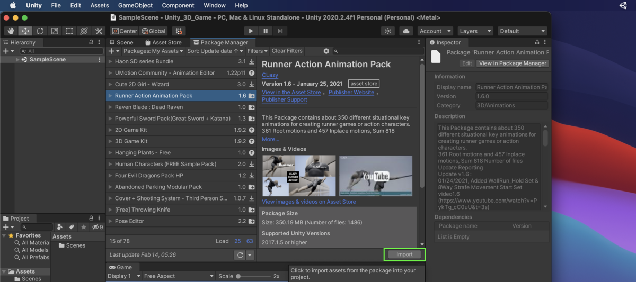
Task: Download the Haon SD series Bundle
Action: 252,61
